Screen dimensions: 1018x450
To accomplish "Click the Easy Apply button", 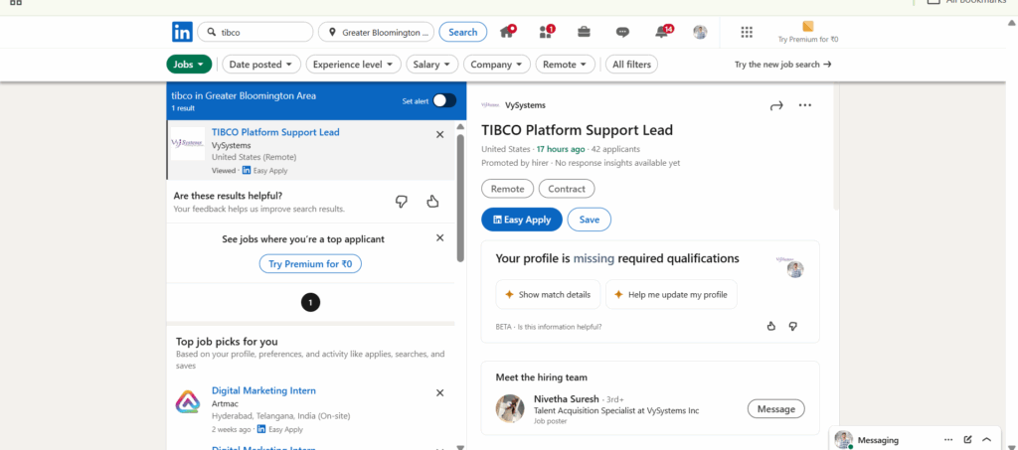I will tap(521, 220).
